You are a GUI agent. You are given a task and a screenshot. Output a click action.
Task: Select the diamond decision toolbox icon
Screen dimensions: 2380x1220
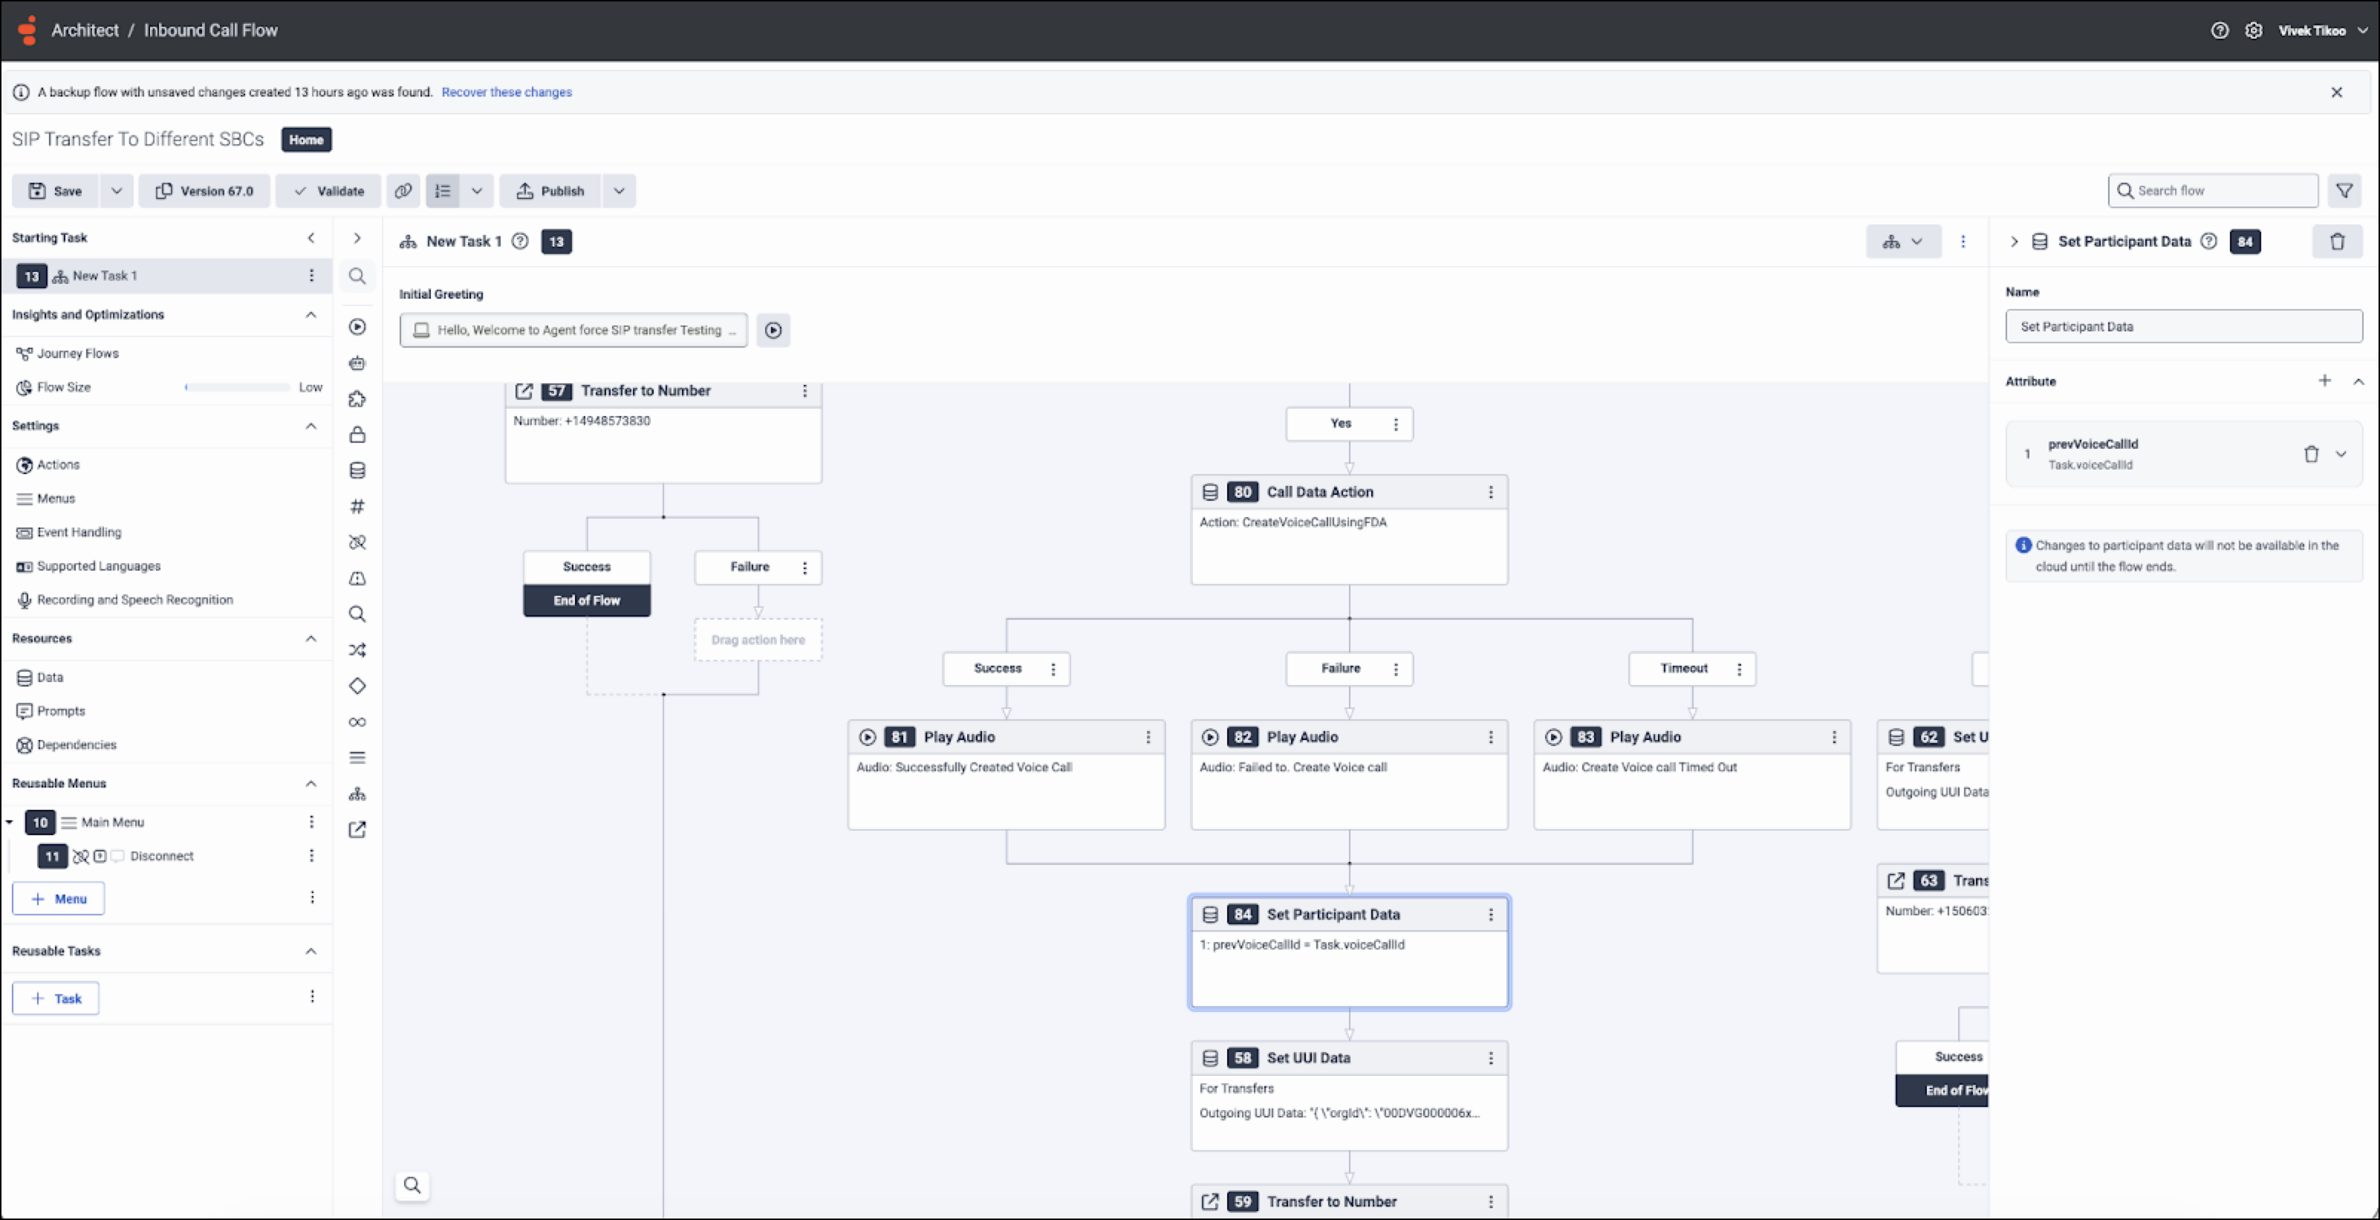pos(357,686)
